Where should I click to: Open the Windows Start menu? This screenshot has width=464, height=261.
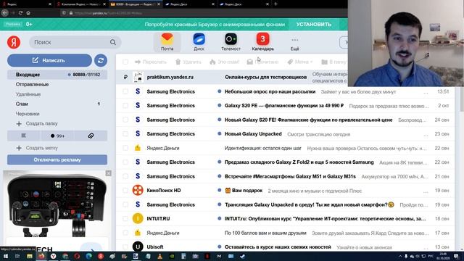(5, 256)
